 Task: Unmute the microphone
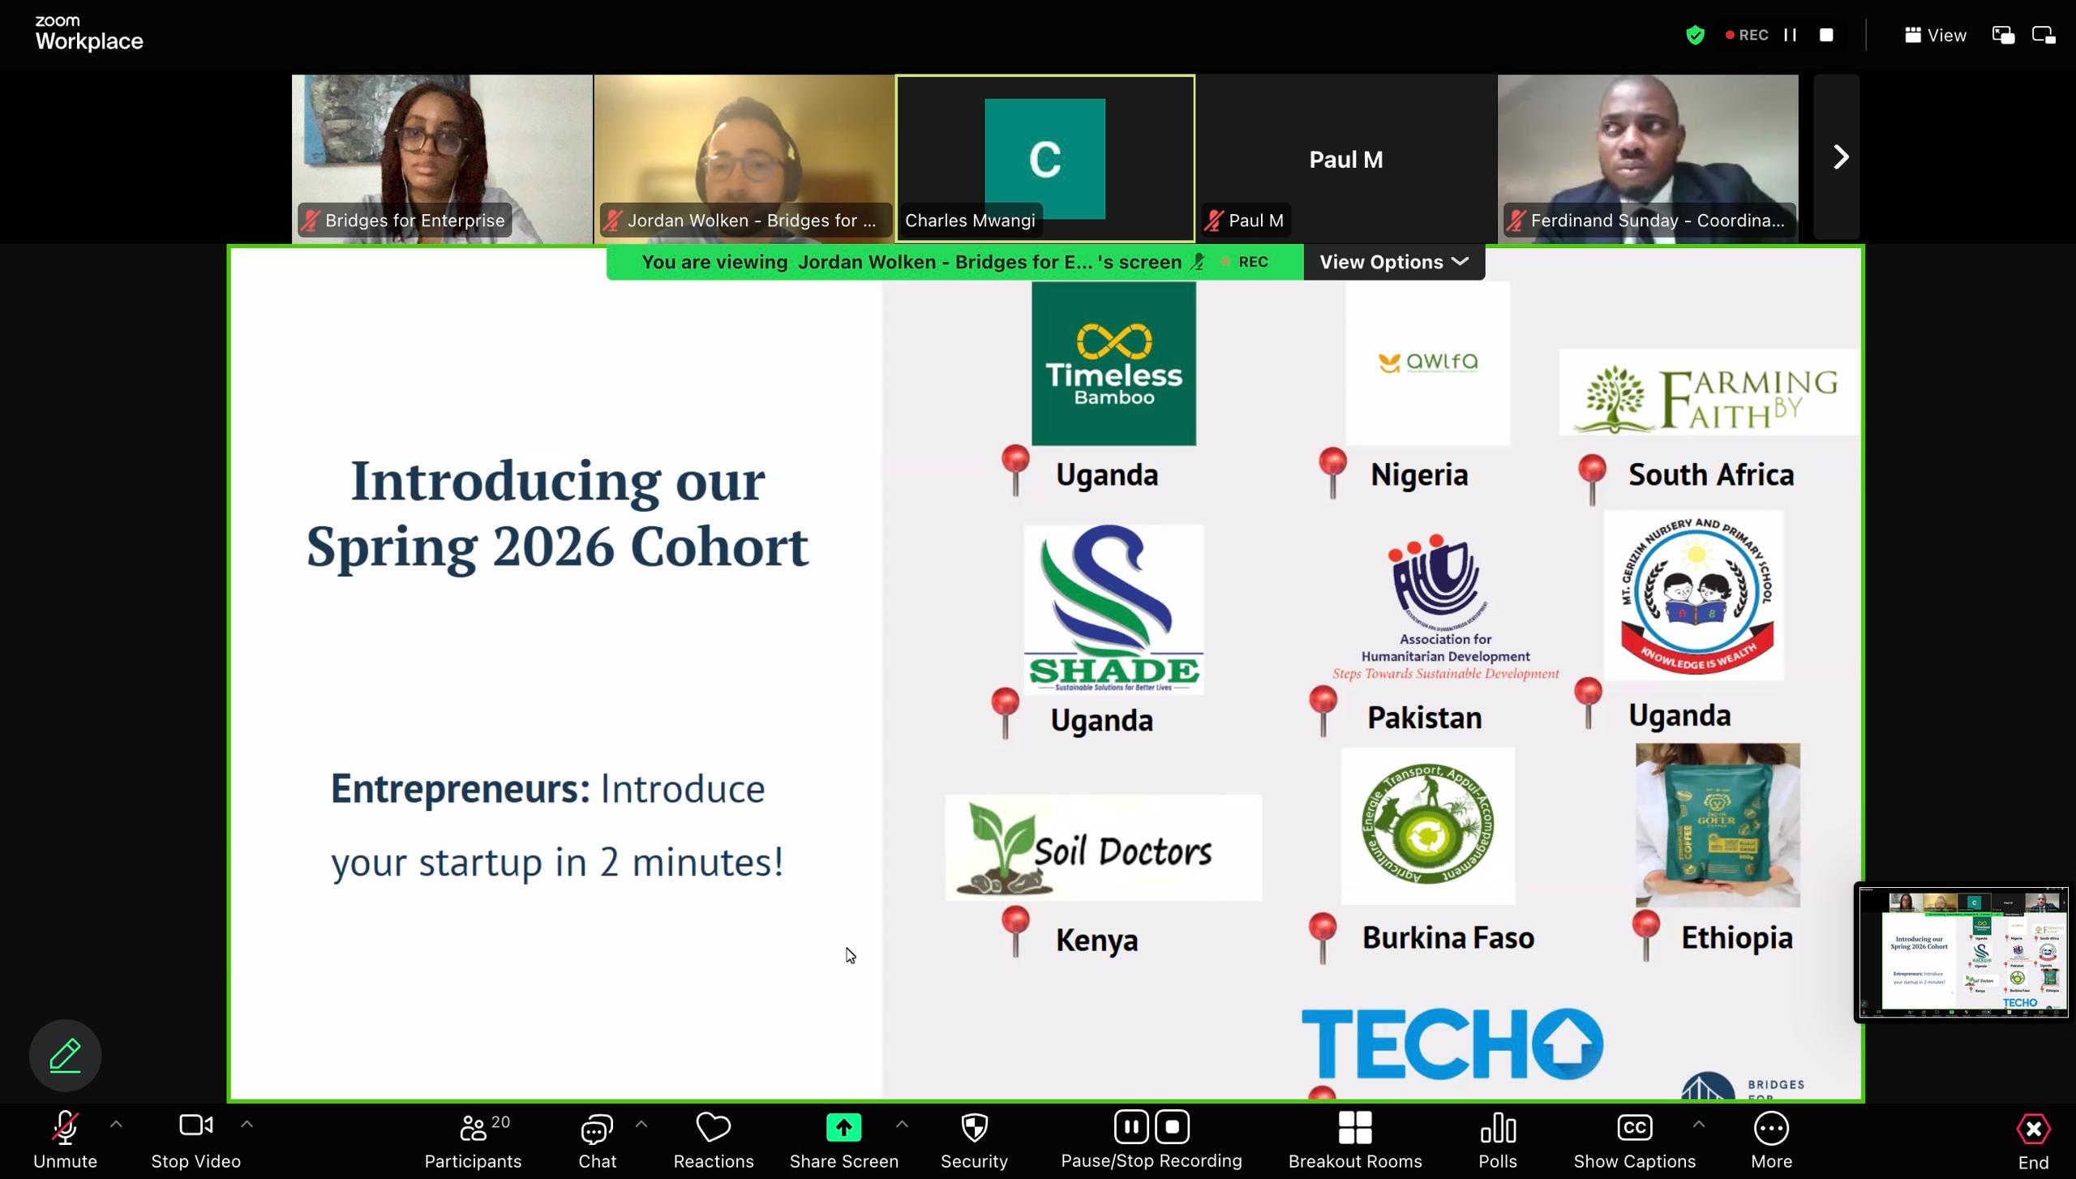(x=65, y=1139)
